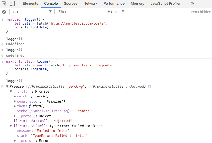Click the async keyword in the console

[11, 61]
